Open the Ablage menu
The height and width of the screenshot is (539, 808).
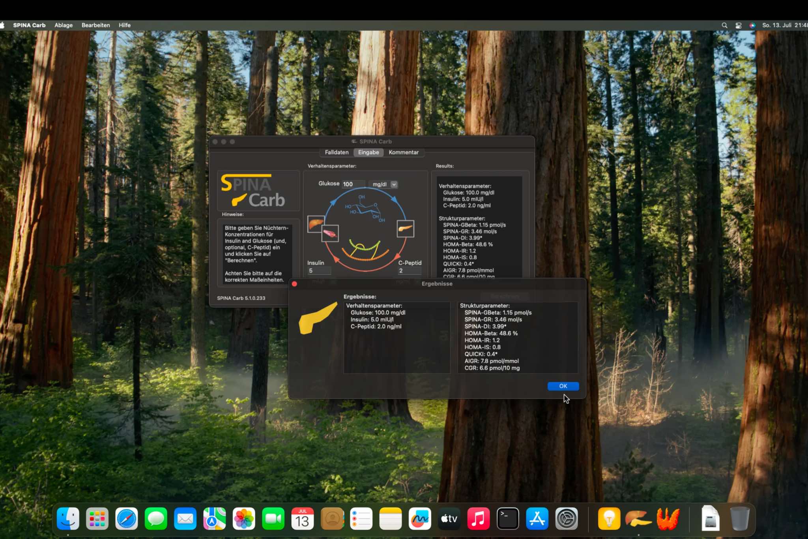pos(63,25)
